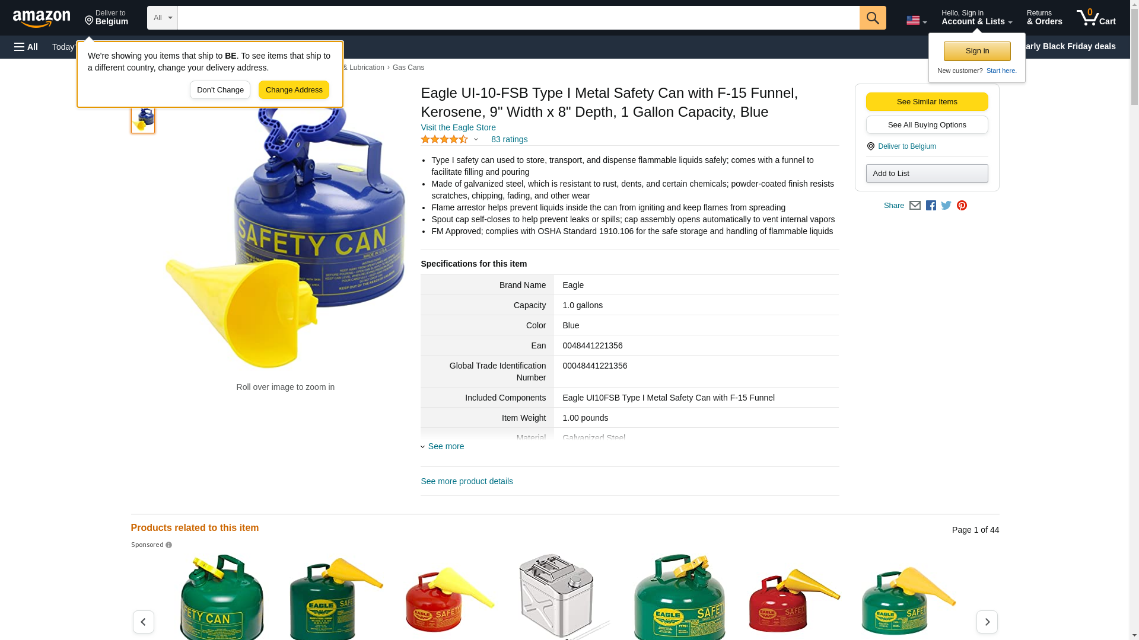The height and width of the screenshot is (640, 1139).
Task: Open the 83 ratings link
Action: point(509,139)
